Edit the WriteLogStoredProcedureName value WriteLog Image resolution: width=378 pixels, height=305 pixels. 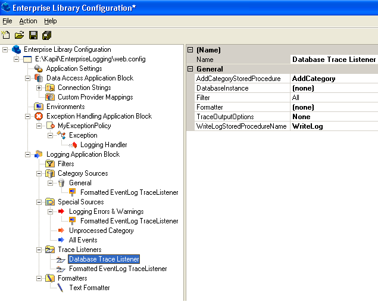coord(334,126)
